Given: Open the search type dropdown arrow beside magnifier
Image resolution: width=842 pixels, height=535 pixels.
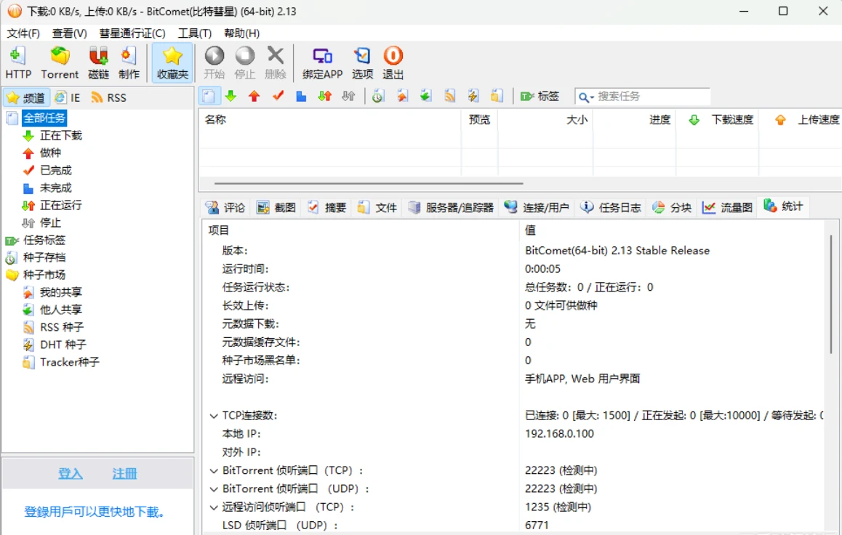Looking at the screenshot, I should tap(593, 97).
